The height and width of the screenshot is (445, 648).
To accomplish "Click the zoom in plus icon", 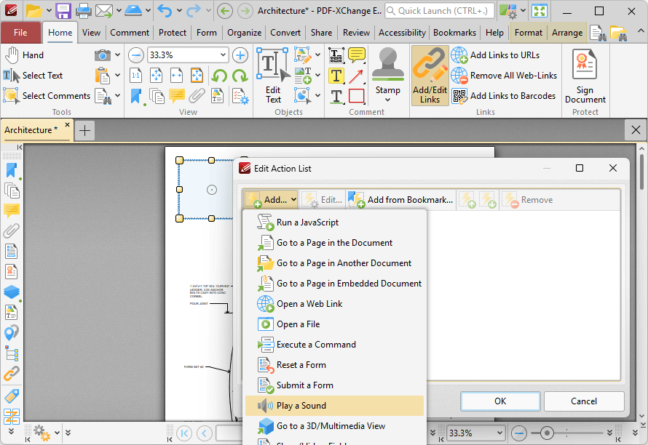I will click(240, 55).
